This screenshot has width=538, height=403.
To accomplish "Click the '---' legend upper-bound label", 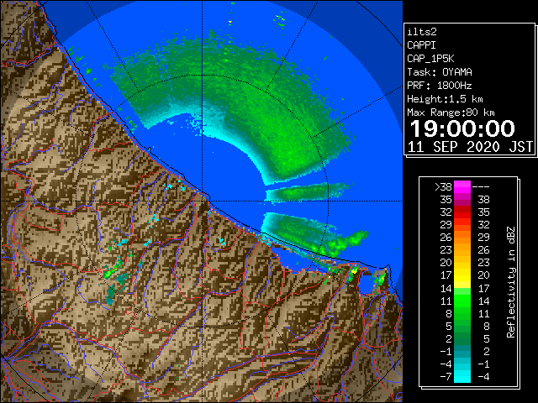I will [x=481, y=186].
